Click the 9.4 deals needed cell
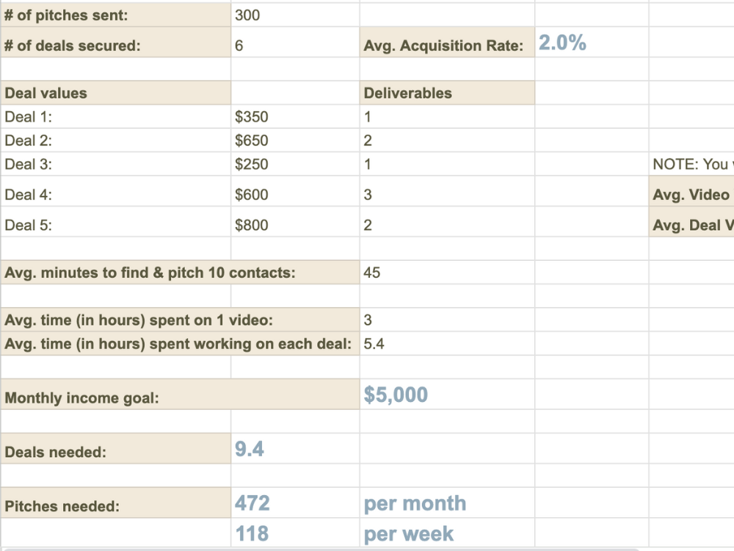The image size is (734, 551). [x=295, y=449]
